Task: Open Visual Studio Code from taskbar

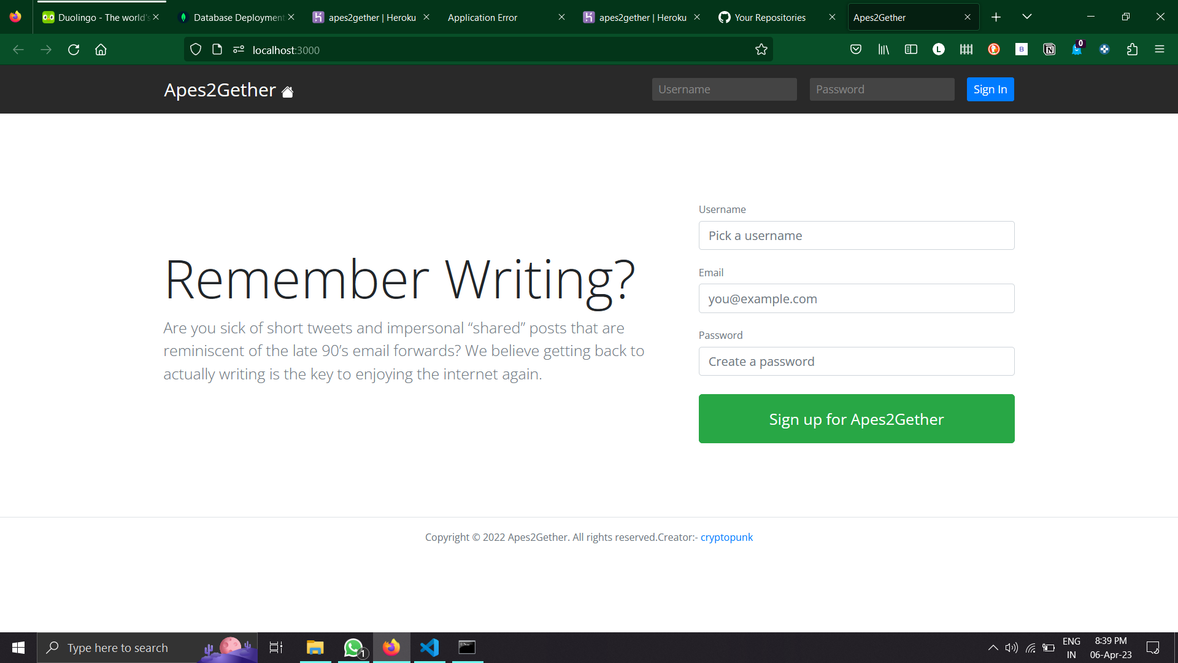Action: click(x=429, y=648)
